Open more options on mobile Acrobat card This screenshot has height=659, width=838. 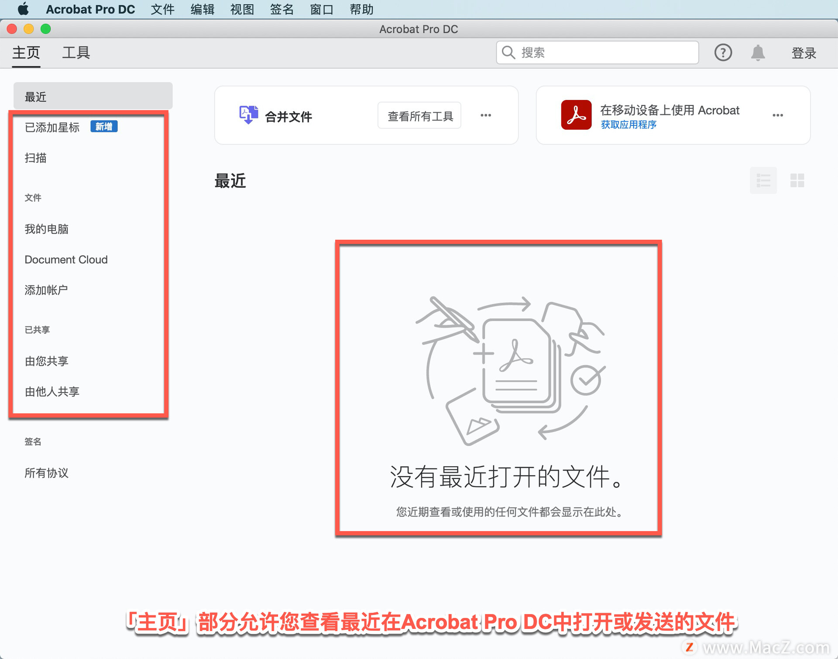[778, 115]
